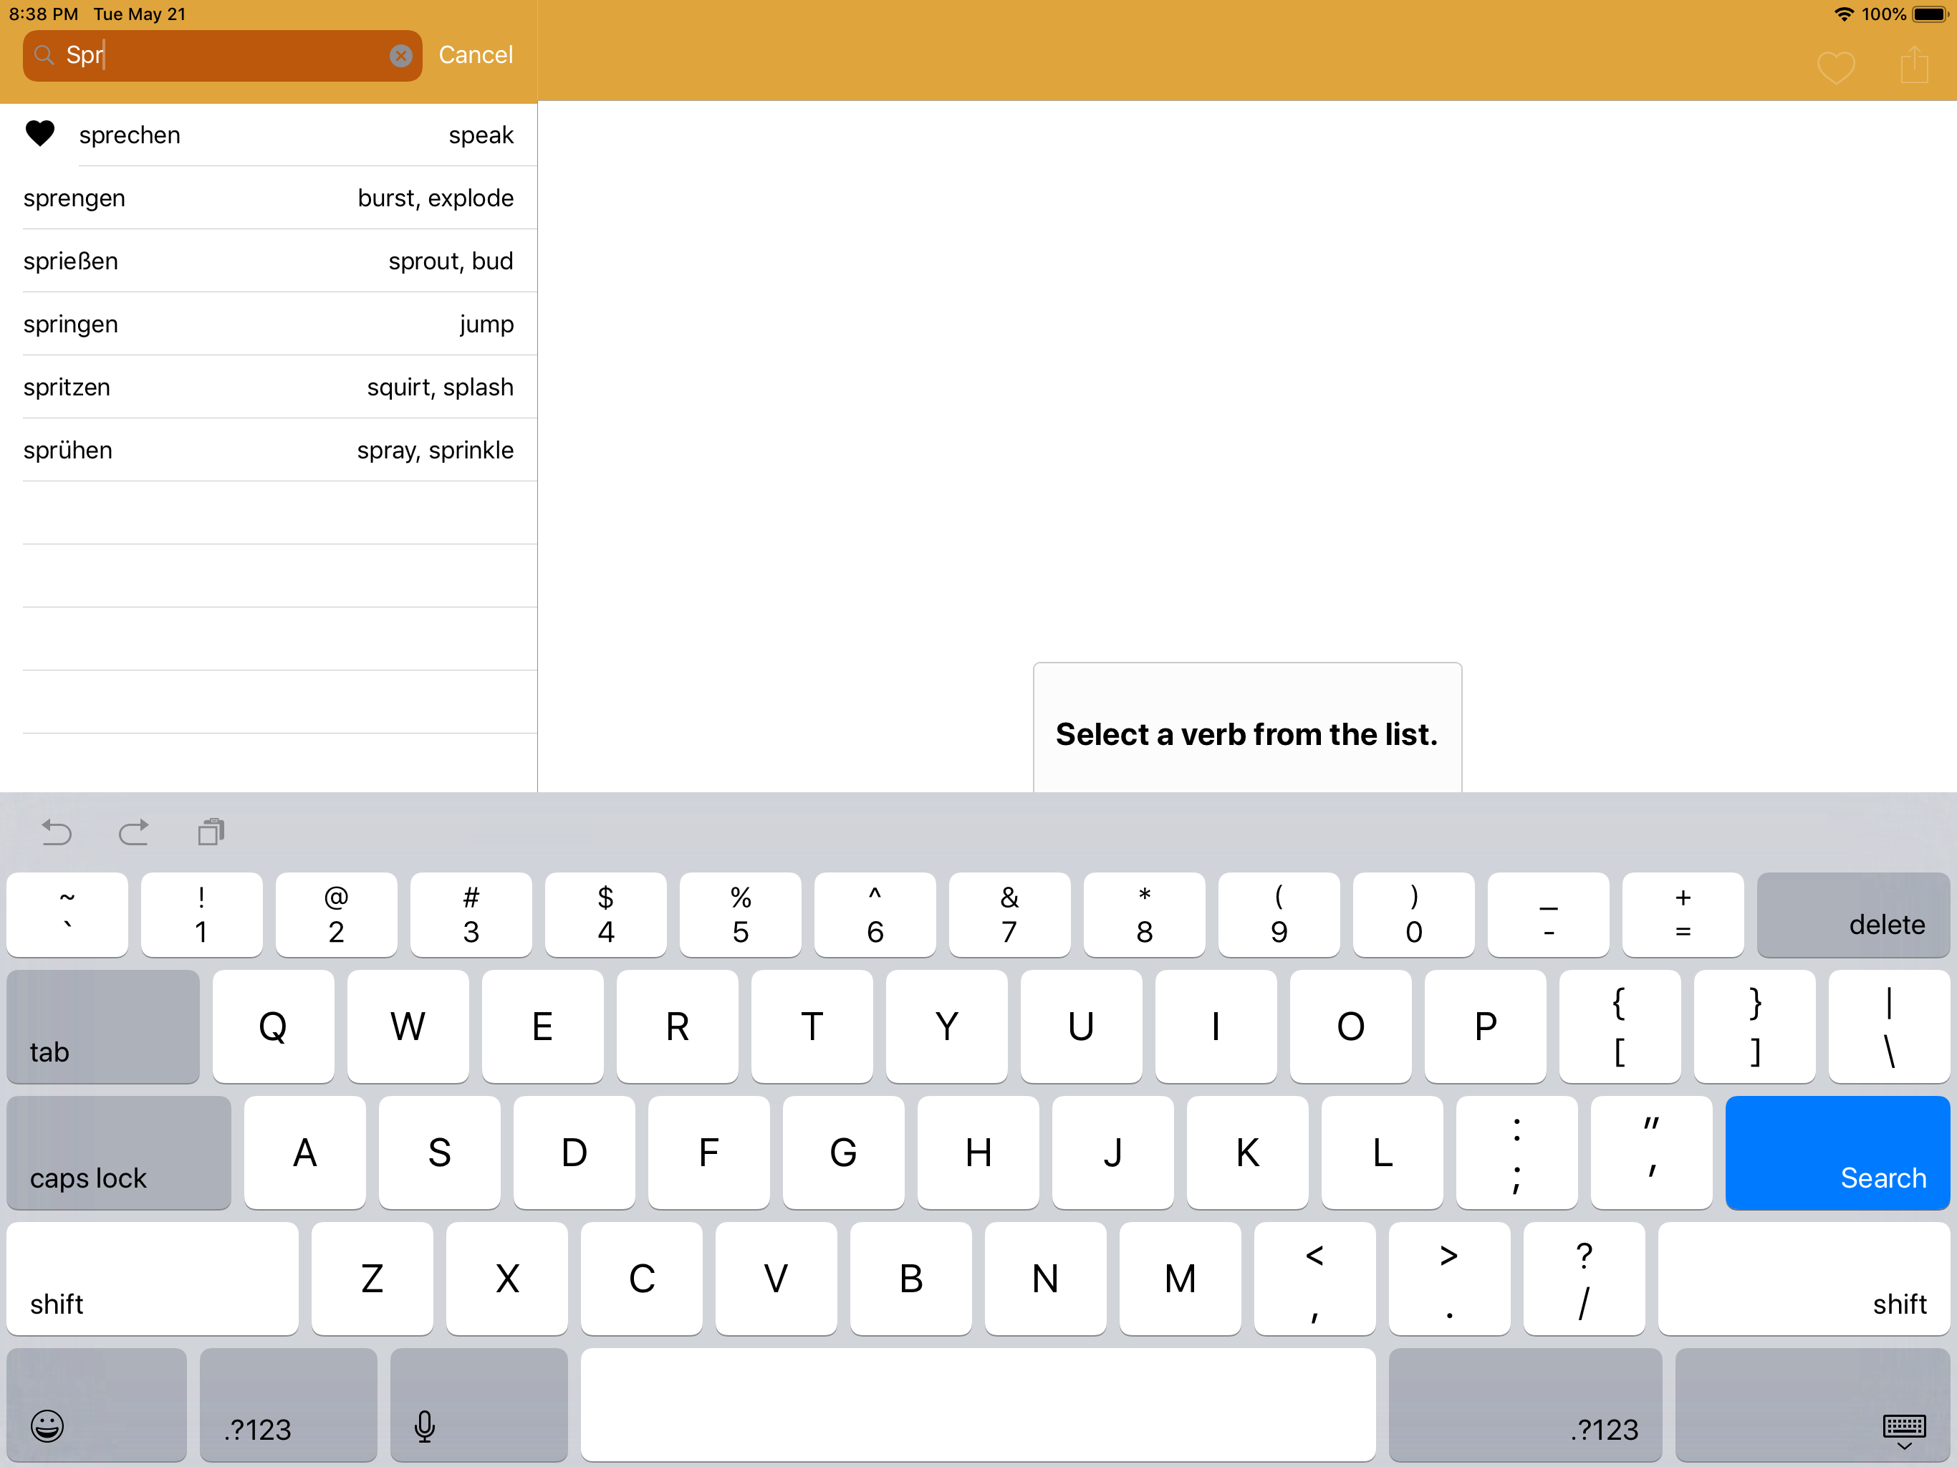Tap the comma less-than key
The width and height of the screenshot is (1957, 1467).
click(x=1314, y=1279)
